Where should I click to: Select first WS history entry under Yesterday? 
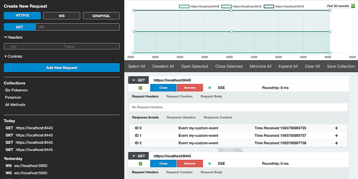pyautogui.click(x=26, y=166)
